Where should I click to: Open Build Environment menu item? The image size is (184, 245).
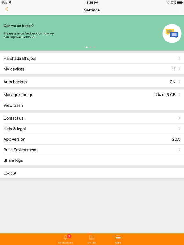92,150
